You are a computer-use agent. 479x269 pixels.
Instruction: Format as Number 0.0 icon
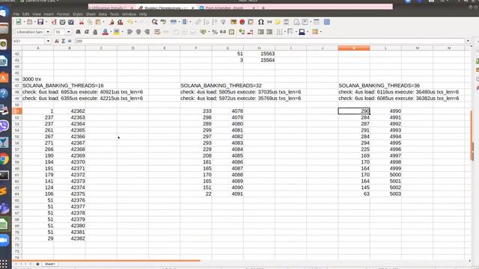[223, 31]
